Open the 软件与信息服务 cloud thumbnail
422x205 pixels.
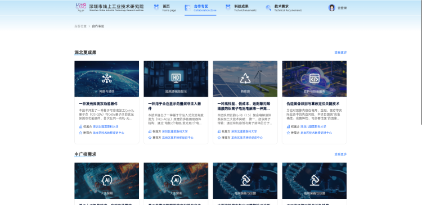coord(315,79)
